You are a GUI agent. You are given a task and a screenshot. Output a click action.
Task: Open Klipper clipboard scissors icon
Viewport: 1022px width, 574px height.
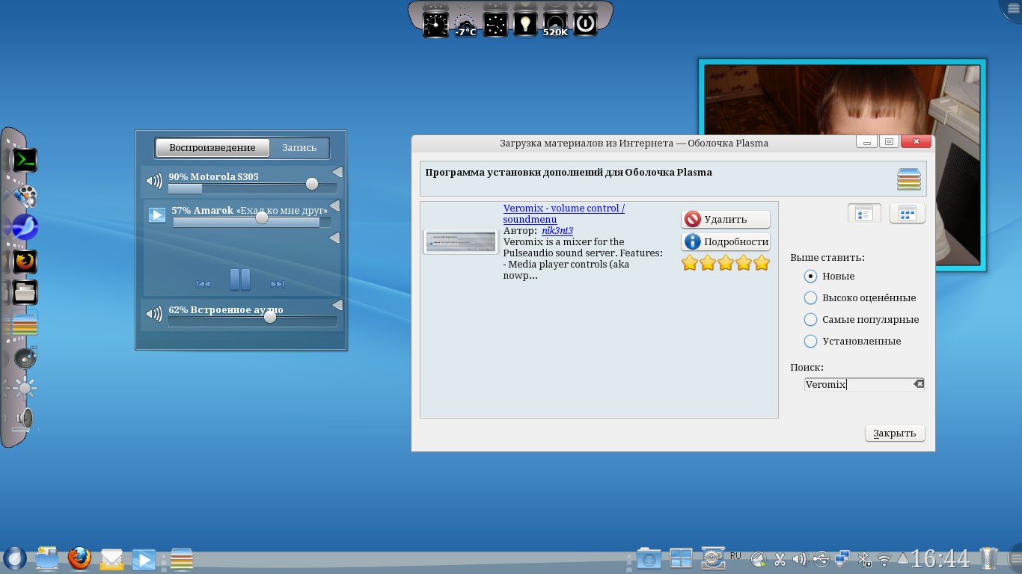coord(780,558)
